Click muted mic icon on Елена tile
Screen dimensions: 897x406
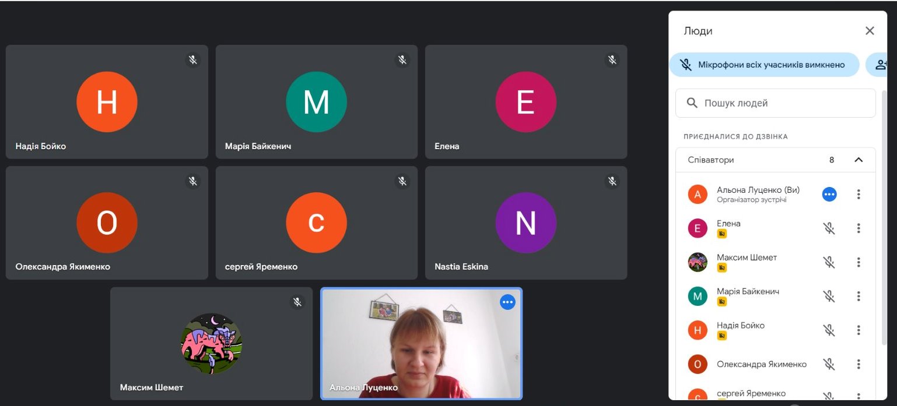click(x=612, y=59)
